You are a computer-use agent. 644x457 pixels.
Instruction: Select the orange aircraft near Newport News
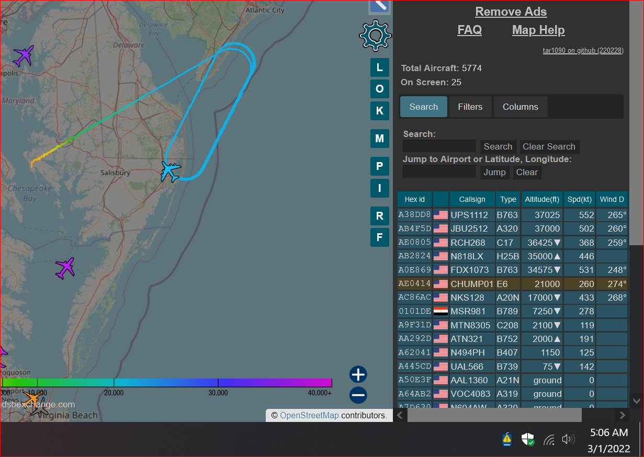tap(32, 398)
